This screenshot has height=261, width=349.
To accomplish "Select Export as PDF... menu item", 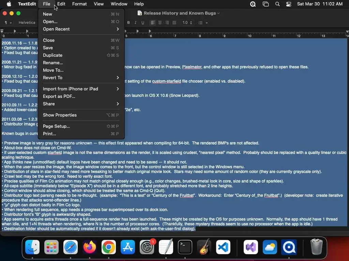I will [81, 96].
